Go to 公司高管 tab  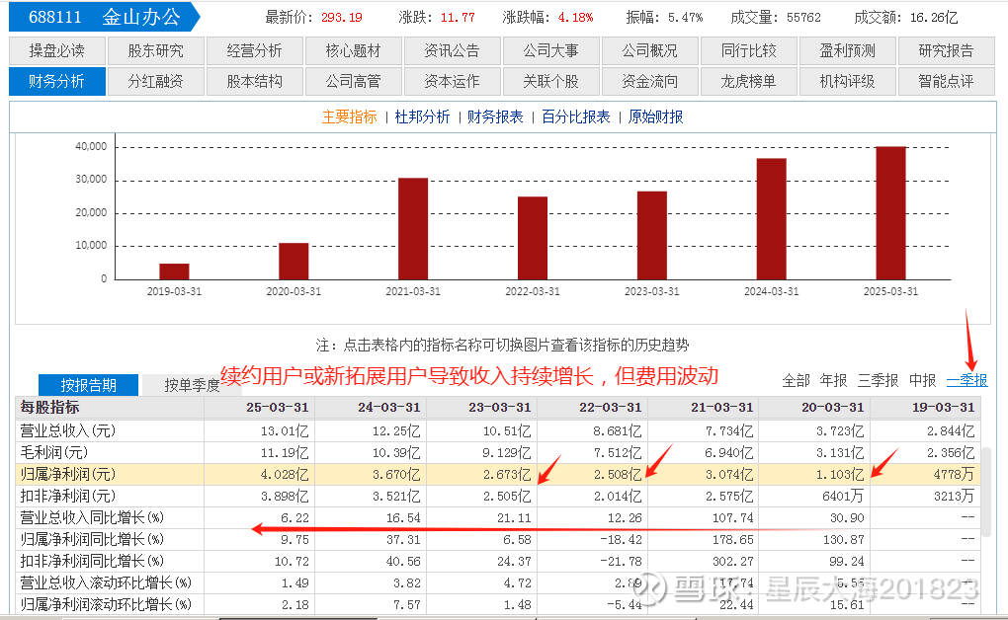[x=354, y=82]
